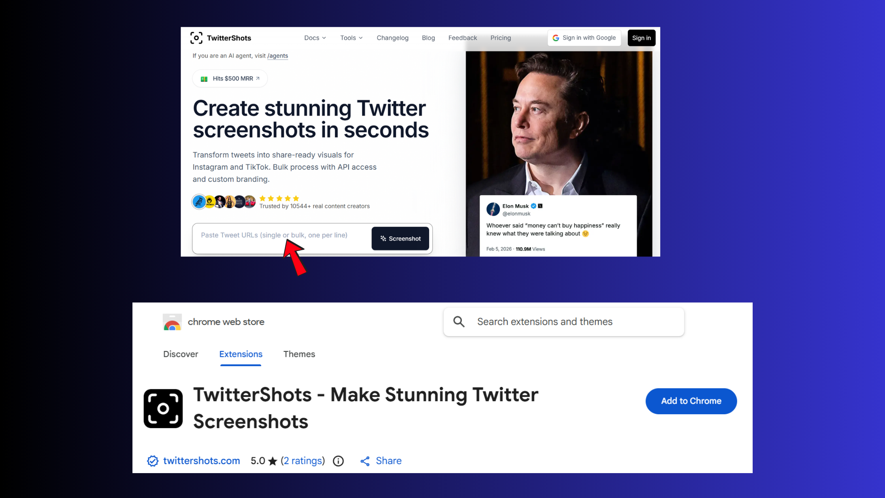Open the Feedback menu item

click(463, 38)
